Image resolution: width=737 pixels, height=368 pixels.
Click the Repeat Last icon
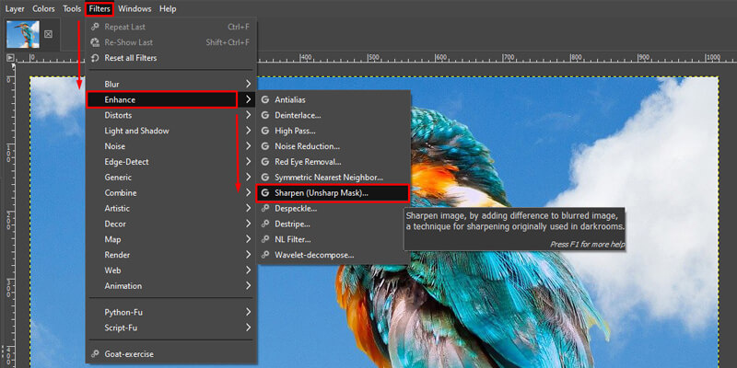[x=95, y=28]
